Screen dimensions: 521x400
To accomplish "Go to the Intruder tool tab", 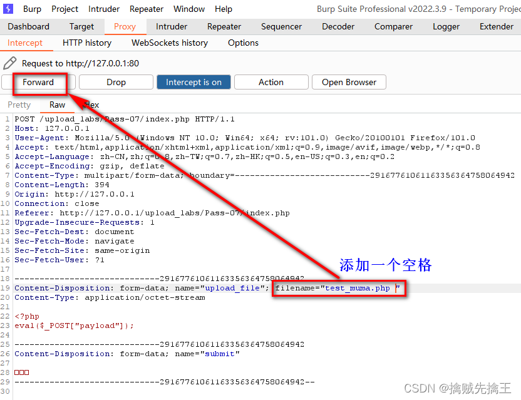I will [172, 26].
